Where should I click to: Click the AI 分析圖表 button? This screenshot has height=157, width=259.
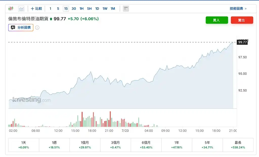[21, 28]
